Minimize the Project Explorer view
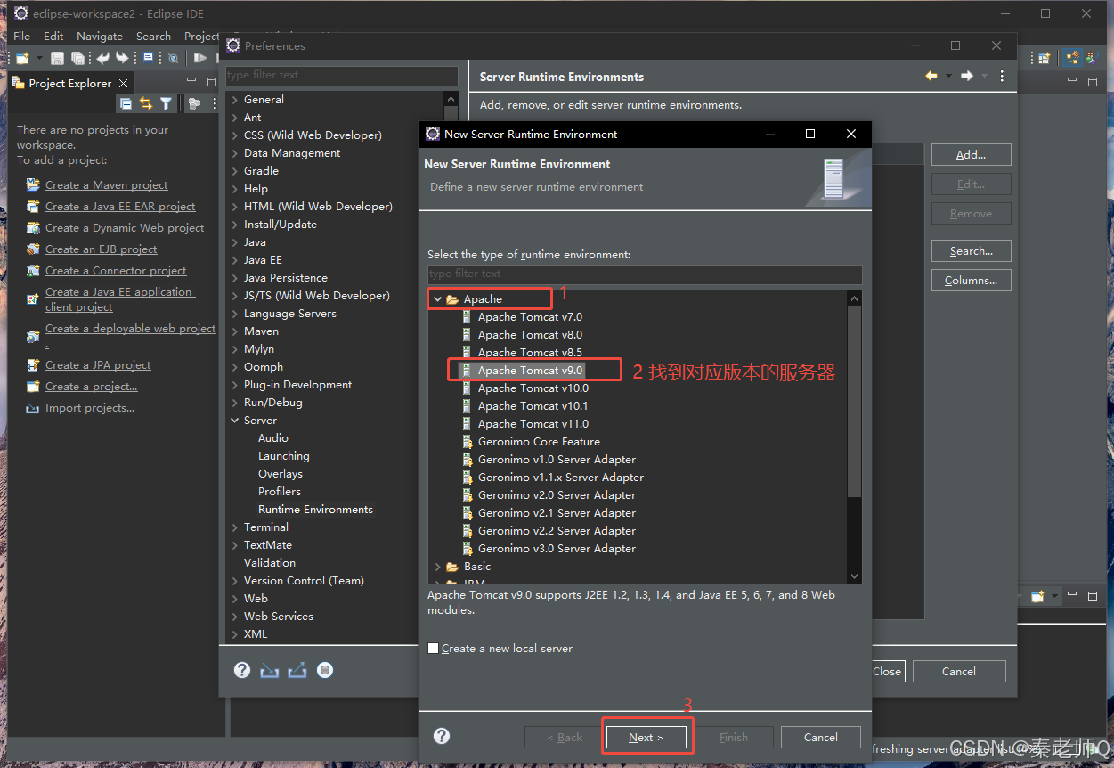 (191, 81)
